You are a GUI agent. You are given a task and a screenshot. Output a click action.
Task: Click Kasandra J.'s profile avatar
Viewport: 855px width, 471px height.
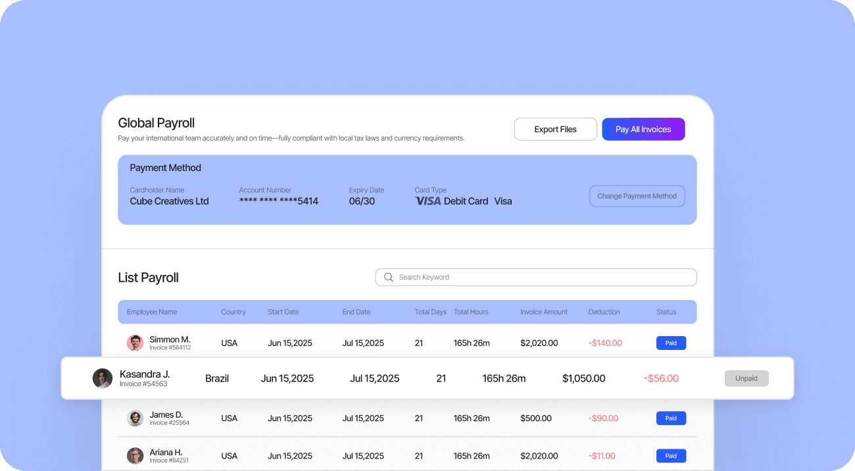[102, 378]
